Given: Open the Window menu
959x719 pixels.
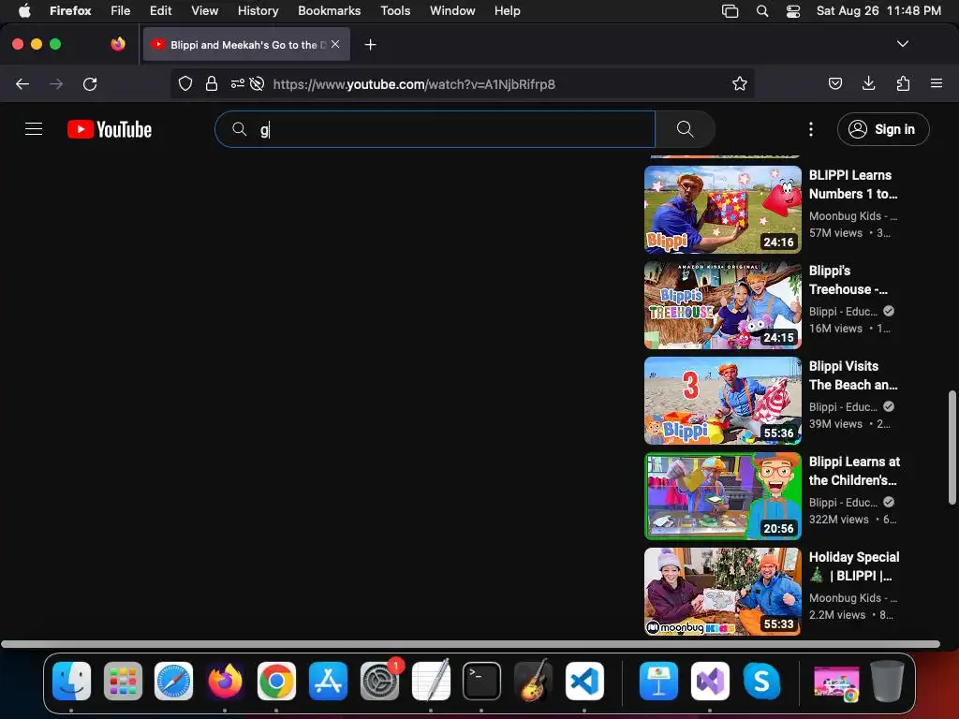Looking at the screenshot, I should click(452, 10).
